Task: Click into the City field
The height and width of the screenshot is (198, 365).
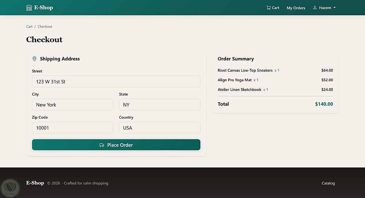Action: (x=73, y=104)
